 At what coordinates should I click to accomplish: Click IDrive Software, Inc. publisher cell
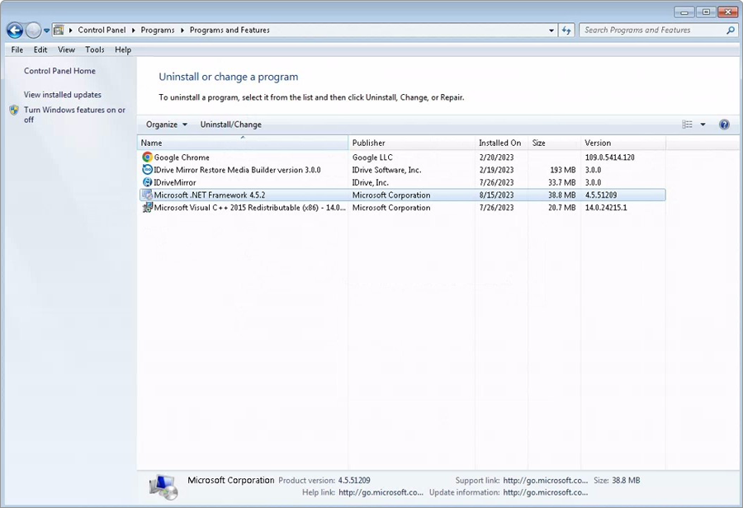(386, 170)
